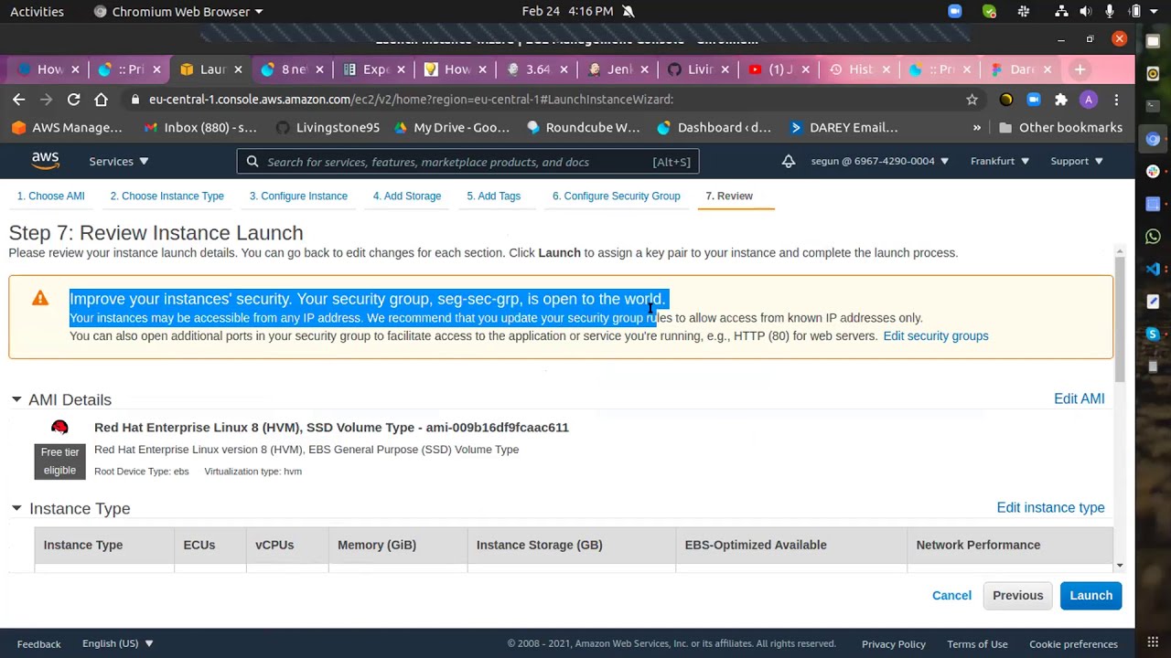Open the Frankfurt region dropdown
Viewport: 1171px width, 658px height.
tap(1000, 161)
